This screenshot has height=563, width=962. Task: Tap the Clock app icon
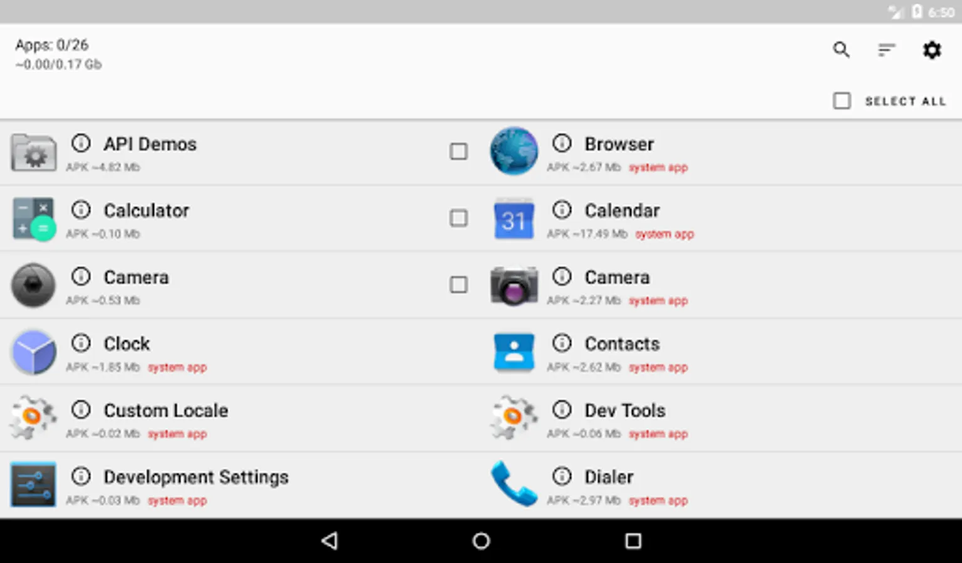[x=34, y=352]
